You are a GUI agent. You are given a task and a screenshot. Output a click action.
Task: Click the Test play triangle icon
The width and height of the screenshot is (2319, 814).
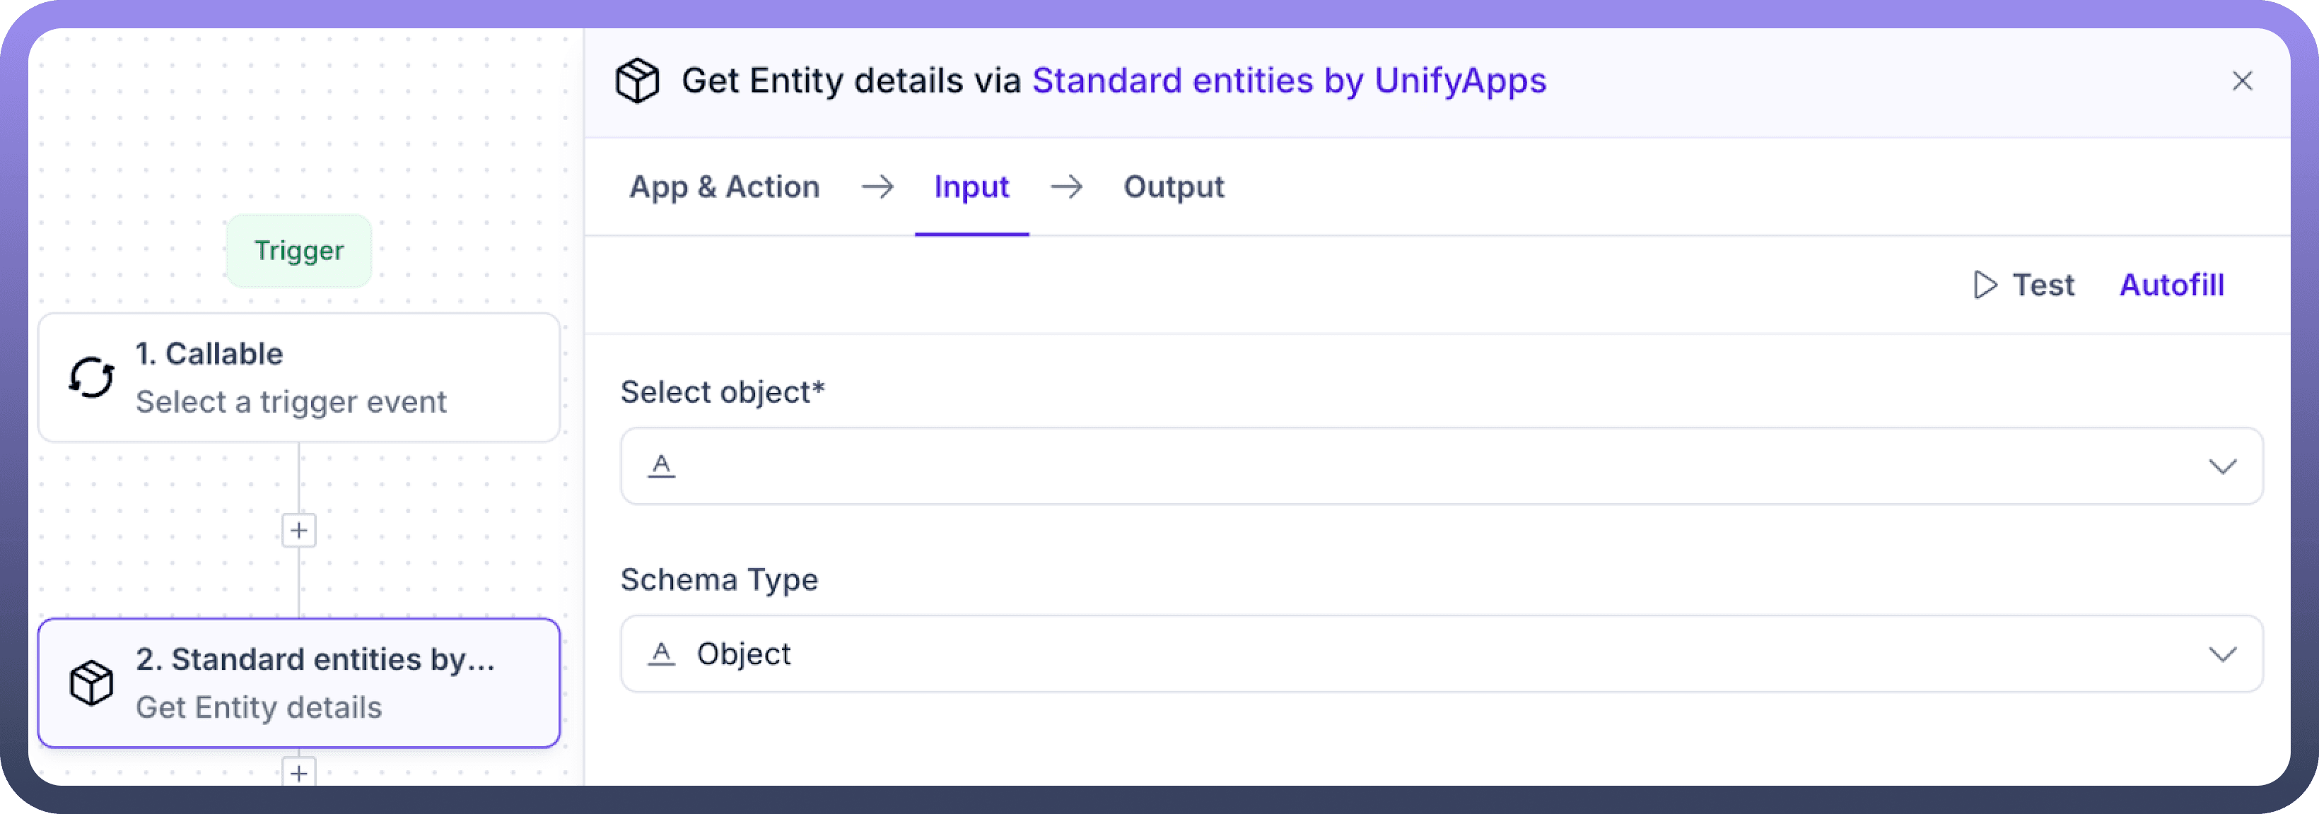pyautogui.click(x=1984, y=285)
